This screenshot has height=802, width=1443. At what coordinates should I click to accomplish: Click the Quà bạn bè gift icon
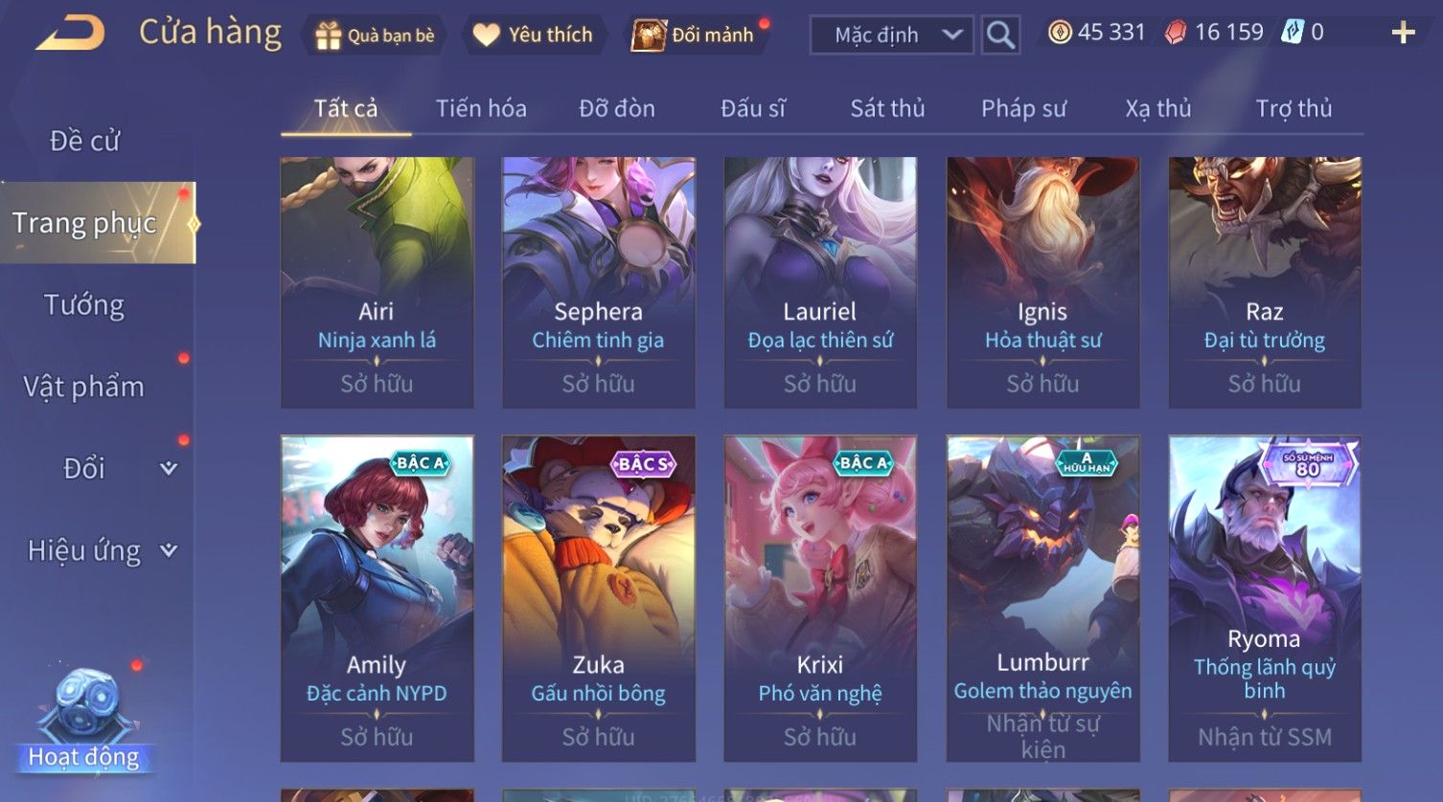point(328,35)
